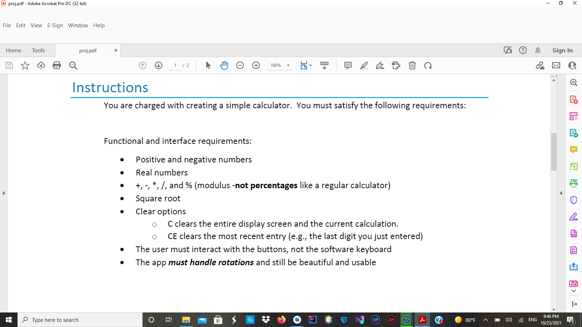This screenshot has height=327, width=582.
Task: Select the Highlight text tool
Action: tap(364, 65)
